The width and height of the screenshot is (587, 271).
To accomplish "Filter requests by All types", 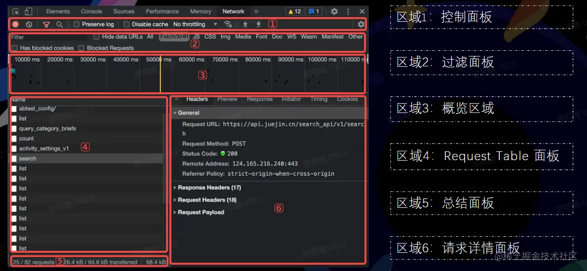I will pyautogui.click(x=150, y=37).
